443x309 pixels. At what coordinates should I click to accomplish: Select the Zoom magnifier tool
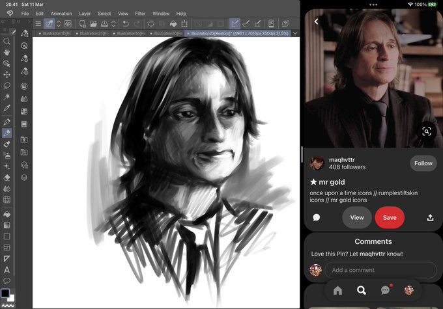pyautogui.click(x=7, y=42)
